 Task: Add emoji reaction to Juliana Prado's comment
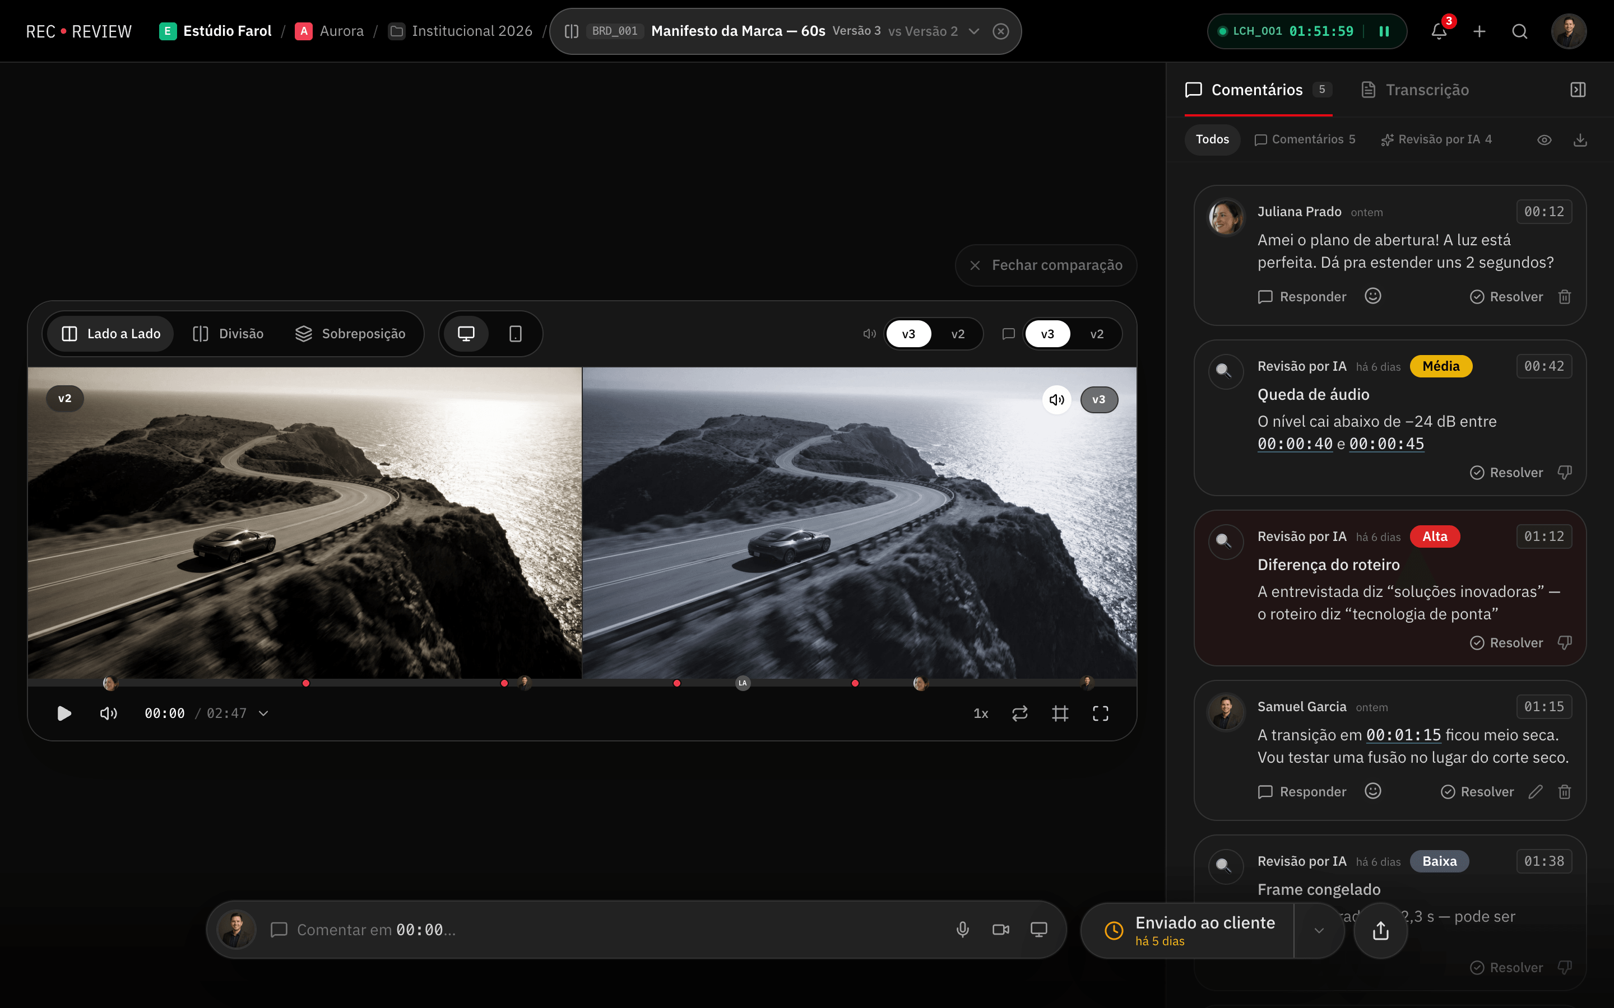[x=1372, y=296]
